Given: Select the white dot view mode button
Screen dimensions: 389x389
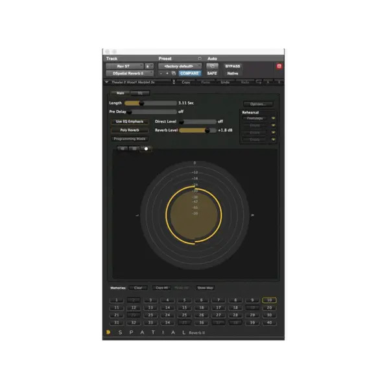Looking at the screenshot, I should (x=146, y=148).
